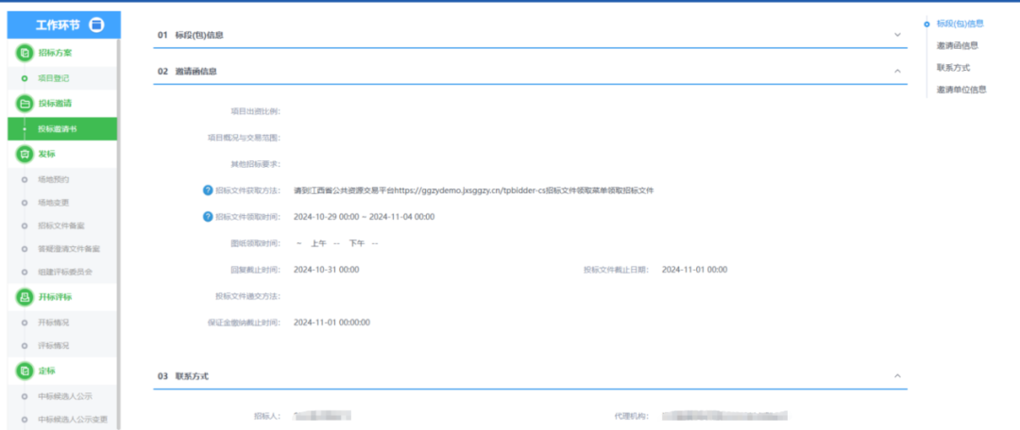Click the 其他招标要求 label
Image resolution: width=1020 pixels, height=430 pixels.
pyautogui.click(x=256, y=164)
